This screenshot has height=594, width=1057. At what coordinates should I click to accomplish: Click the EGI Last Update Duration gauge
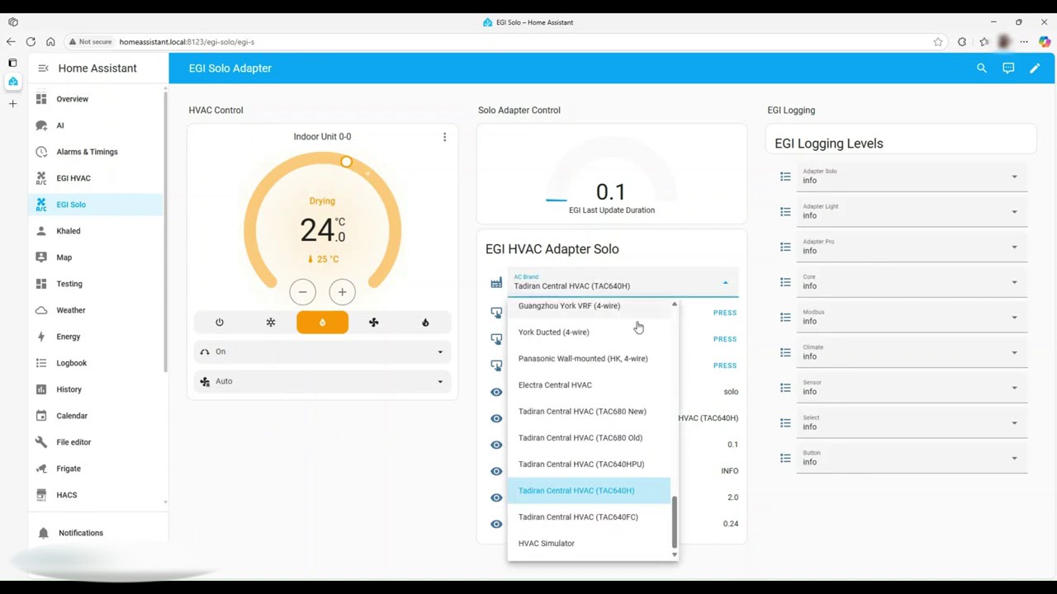(x=611, y=174)
